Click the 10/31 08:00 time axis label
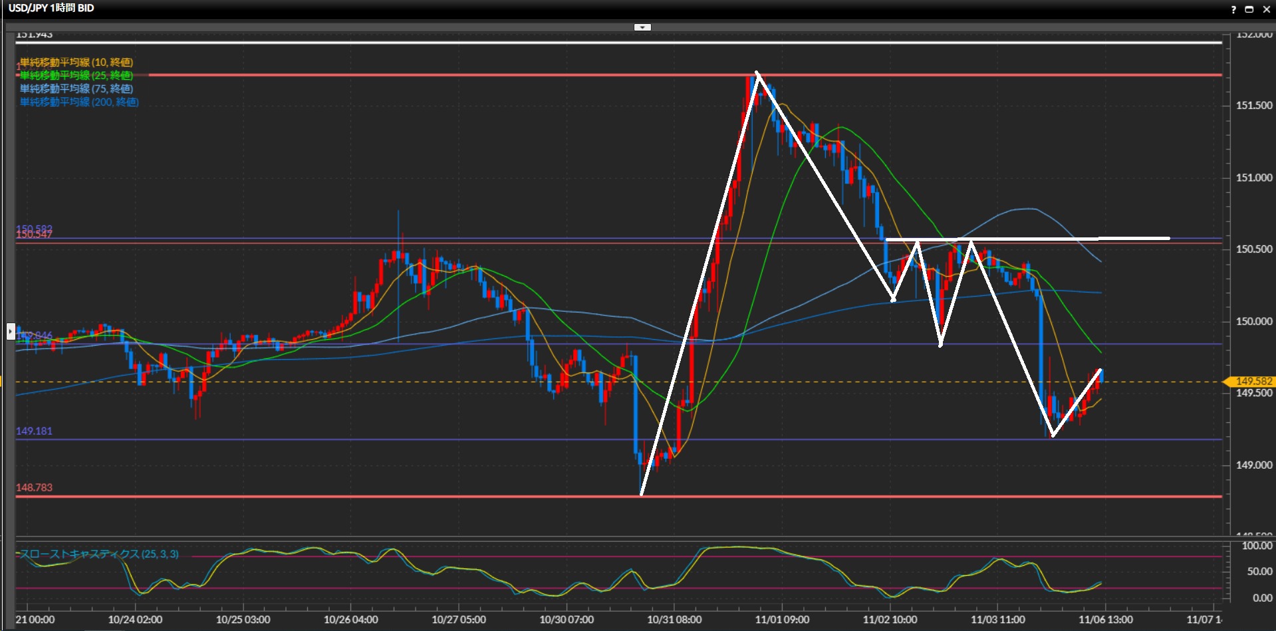The image size is (1276, 631). tap(674, 620)
